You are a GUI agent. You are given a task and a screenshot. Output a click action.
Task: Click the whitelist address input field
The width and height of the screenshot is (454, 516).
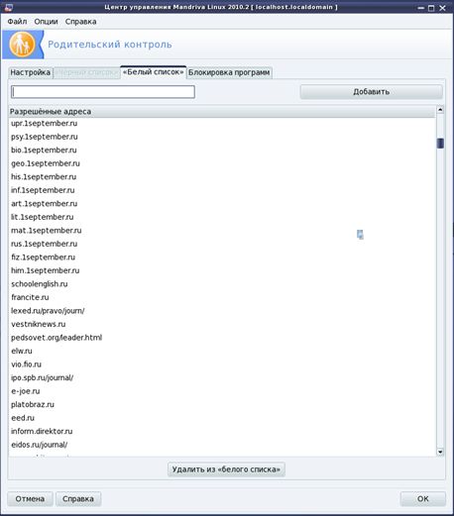coord(103,92)
